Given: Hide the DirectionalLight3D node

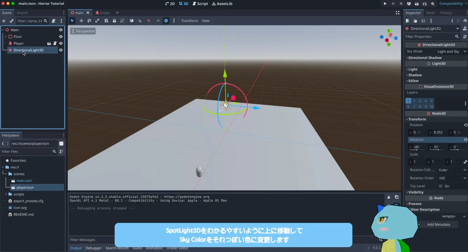Looking at the screenshot, I should click(x=61, y=50).
